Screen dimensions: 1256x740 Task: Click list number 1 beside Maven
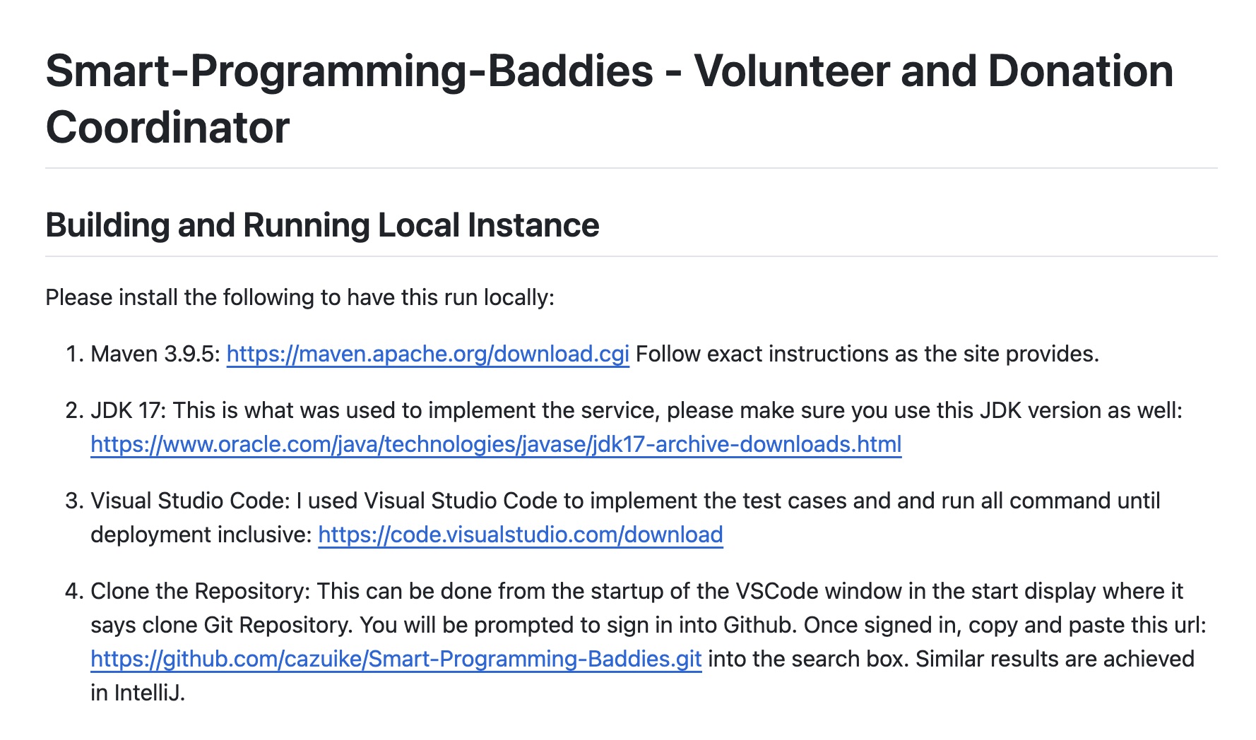pyautogui.click(x=74, y=354)
